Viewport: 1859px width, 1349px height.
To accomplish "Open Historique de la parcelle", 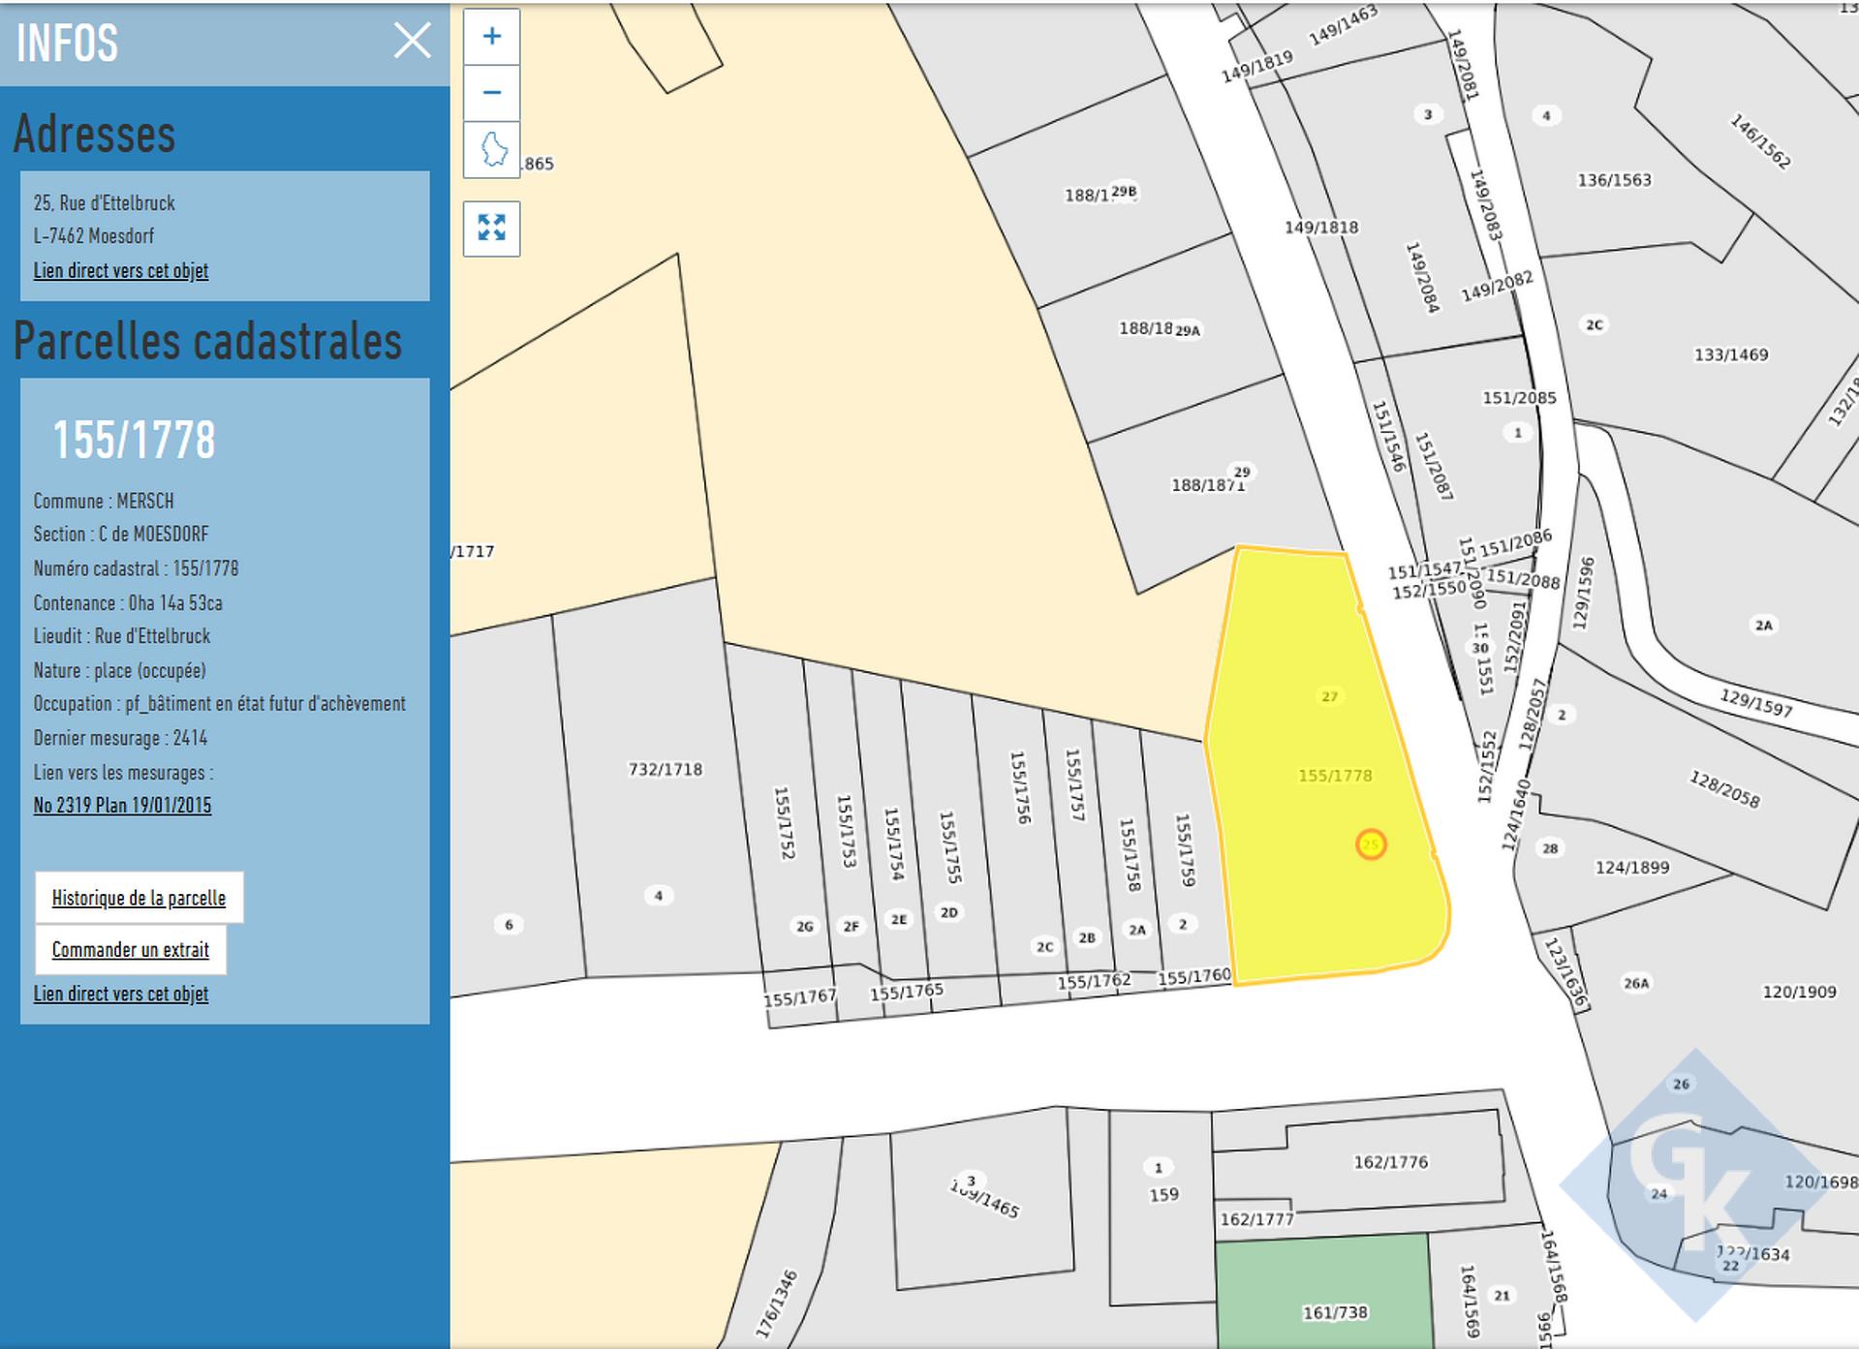I will pos(139,898).
